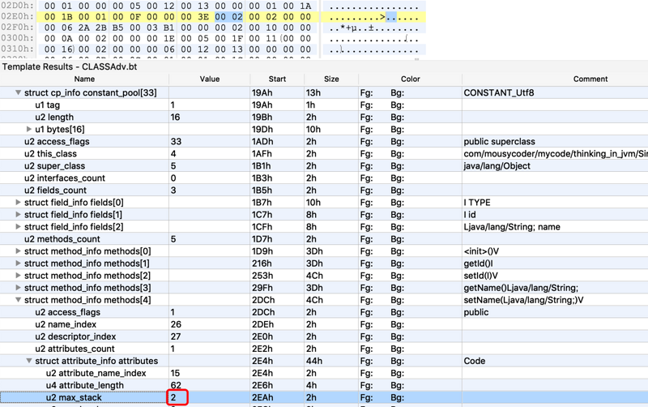
Task: Expand the u1 bytes[16] row
Action: tap(29, 129)
